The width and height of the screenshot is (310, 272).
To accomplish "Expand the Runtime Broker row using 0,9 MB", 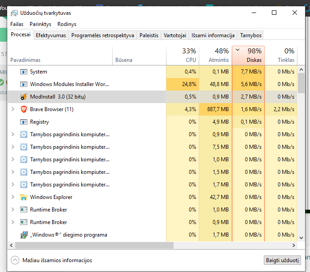I will 13,222.
